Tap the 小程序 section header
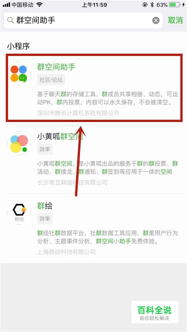Screen dimensions: 187x332 pyautogui.click(x=18, y=46)
